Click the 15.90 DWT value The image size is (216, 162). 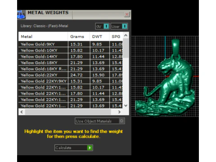click(x=98, y=75)
